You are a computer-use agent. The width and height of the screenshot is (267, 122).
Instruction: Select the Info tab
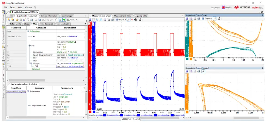tap(12, 16)
